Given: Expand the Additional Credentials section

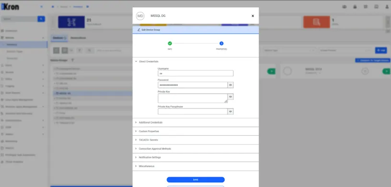Looking at the screenshot, I should coord(195,122).
